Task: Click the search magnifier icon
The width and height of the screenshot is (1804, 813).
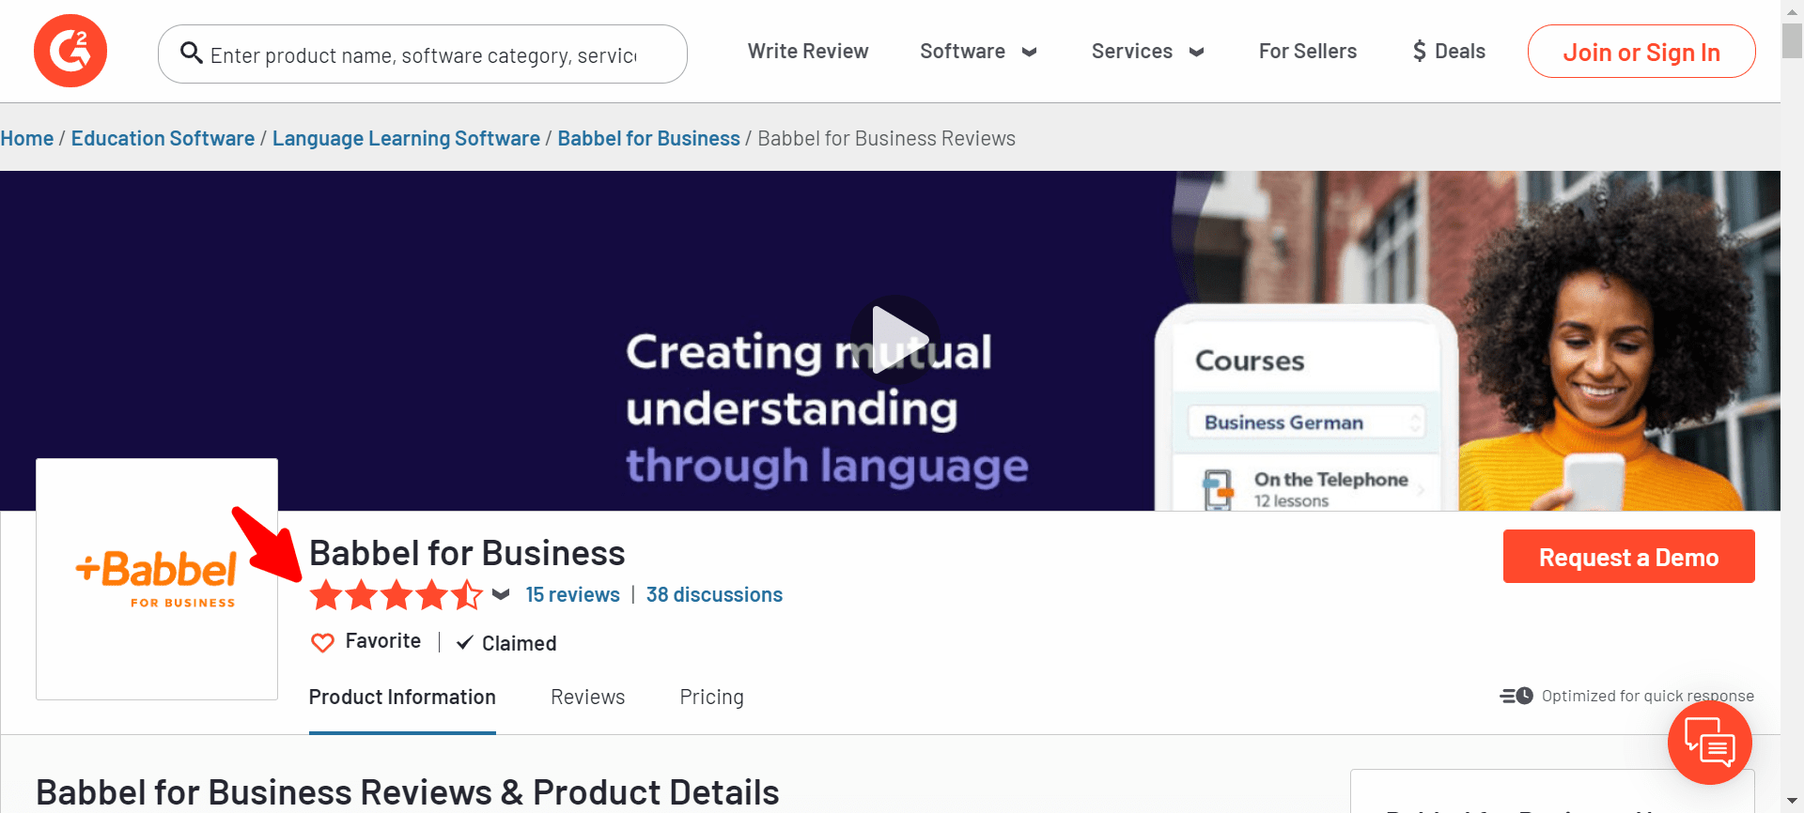Action: (x=192, y=54)
